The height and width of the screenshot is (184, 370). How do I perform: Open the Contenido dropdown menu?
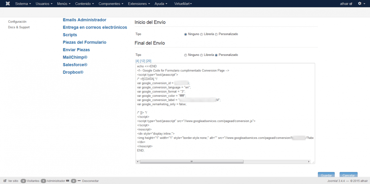[x=84, y=4]
